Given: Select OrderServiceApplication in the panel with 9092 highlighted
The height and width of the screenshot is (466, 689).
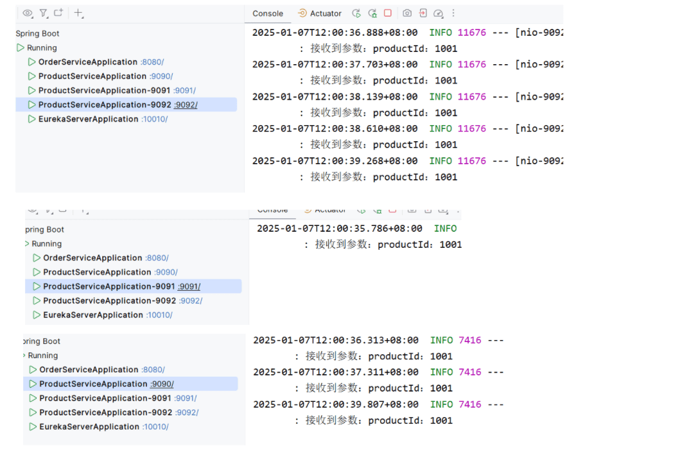Looking at the screenshot, I should 88,62.
